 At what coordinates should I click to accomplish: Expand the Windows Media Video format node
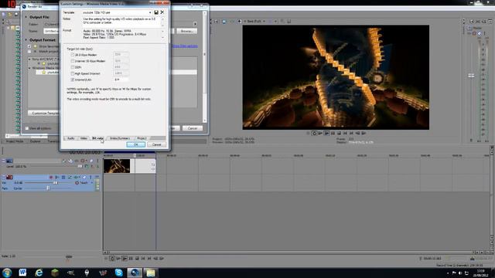coord(30,68)
